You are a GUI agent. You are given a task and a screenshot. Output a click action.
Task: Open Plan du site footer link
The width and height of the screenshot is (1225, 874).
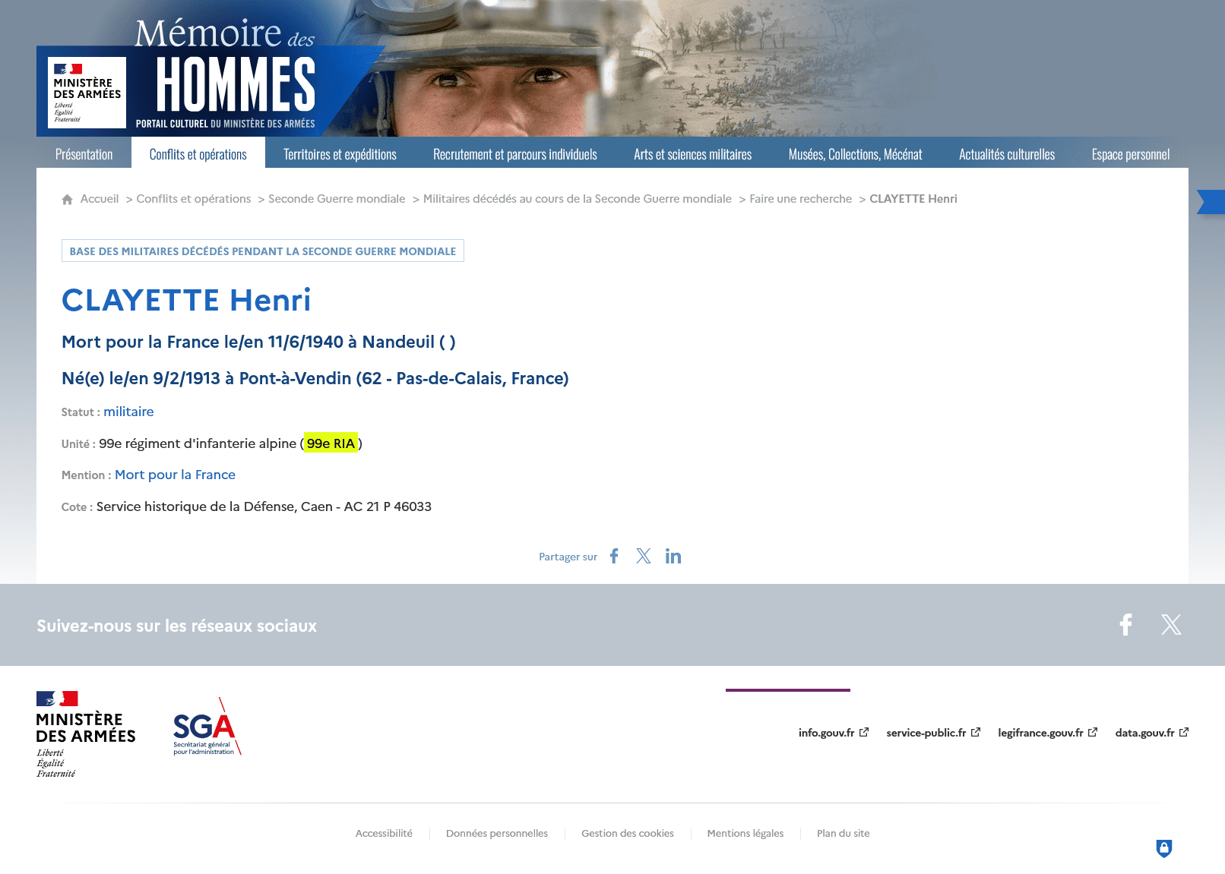coord(844,833)
